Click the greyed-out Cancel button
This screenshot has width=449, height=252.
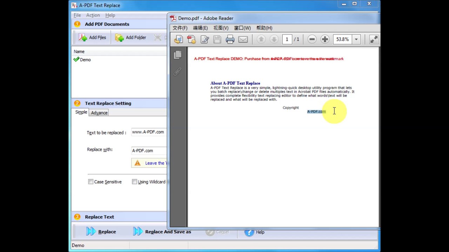coord(217,232)
